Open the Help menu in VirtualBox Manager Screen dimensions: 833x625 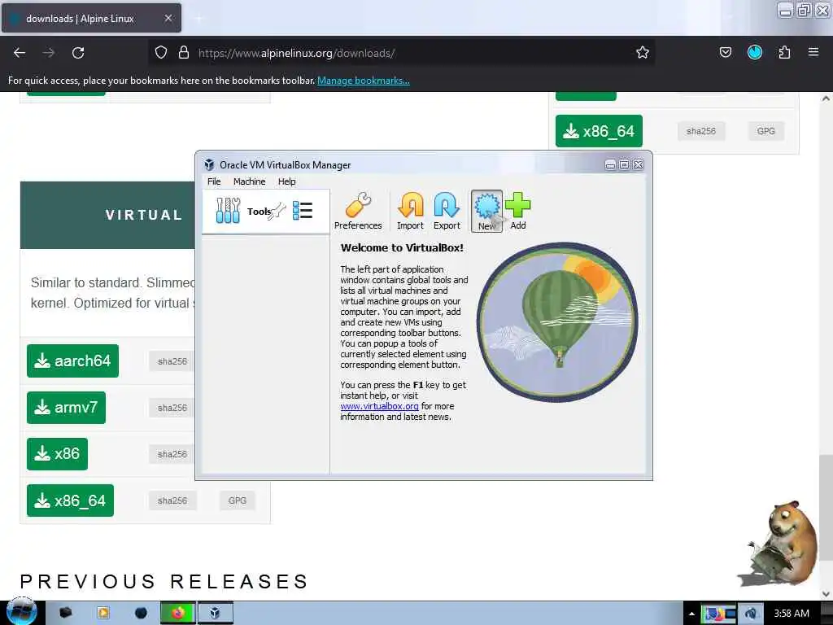pos(287,181)
